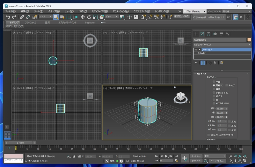Open Cylinder001 object color swatch

pyautogui.click(x=249, y=40)
